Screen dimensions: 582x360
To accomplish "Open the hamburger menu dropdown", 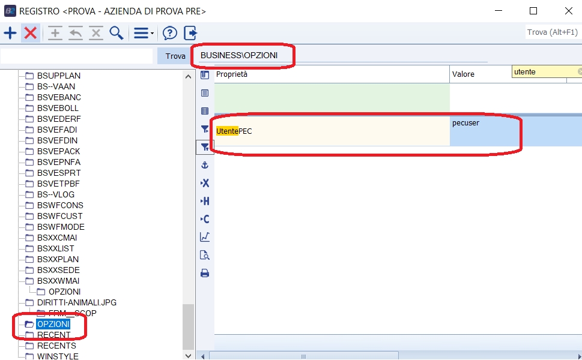I will tap(144, 33).
